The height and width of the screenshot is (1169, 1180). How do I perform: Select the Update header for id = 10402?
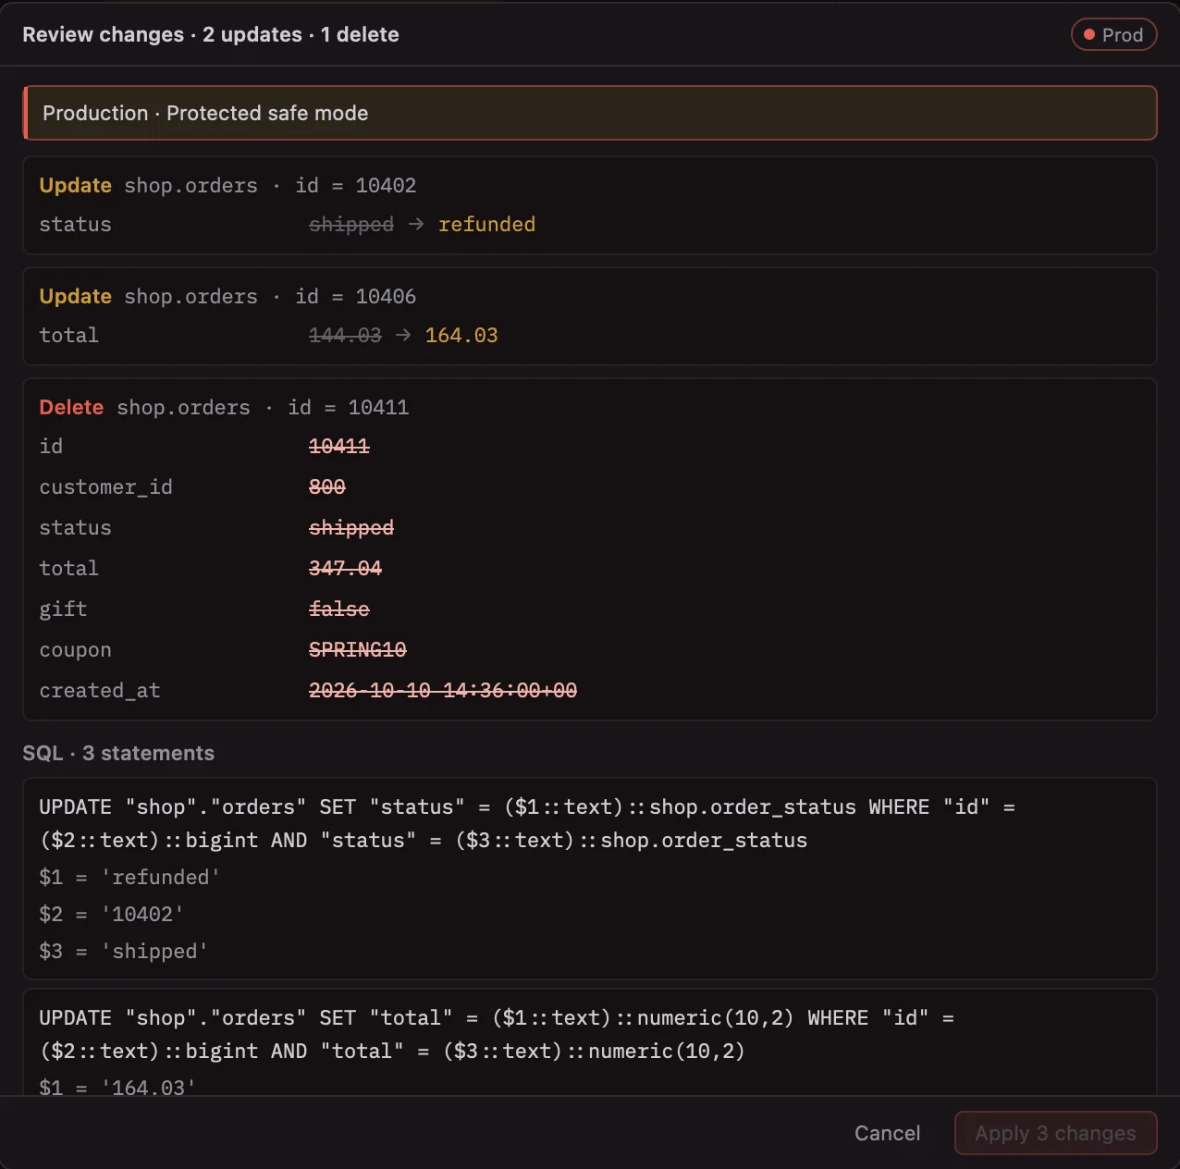point(227,185)
